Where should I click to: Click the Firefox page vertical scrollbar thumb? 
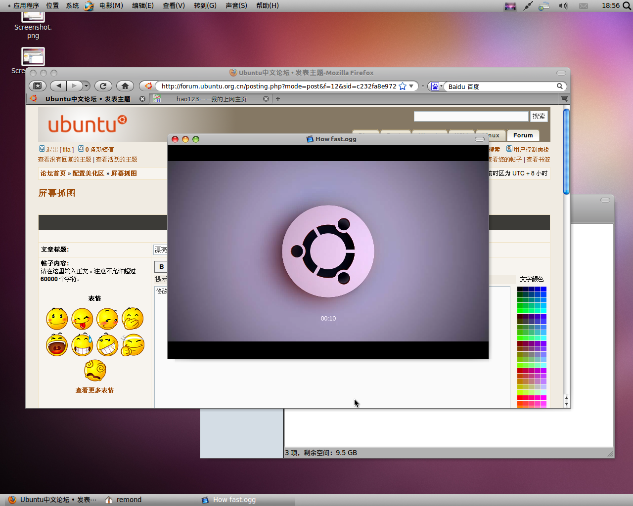(566, 151)
